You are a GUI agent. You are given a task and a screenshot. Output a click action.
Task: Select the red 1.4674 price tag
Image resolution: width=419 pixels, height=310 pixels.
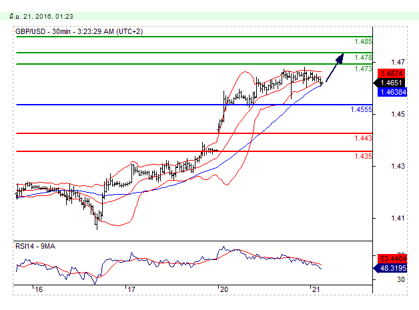click(x=391, y=73)
